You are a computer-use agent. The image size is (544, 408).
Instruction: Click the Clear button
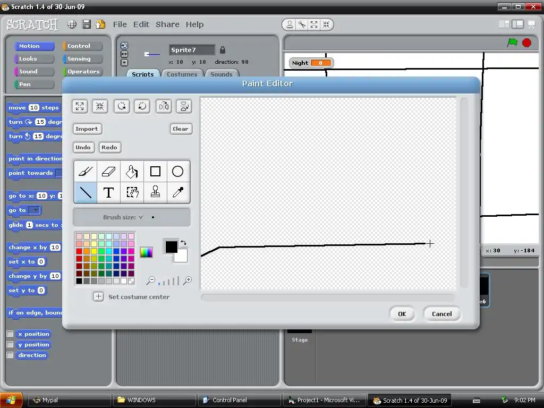coord(181,129)
